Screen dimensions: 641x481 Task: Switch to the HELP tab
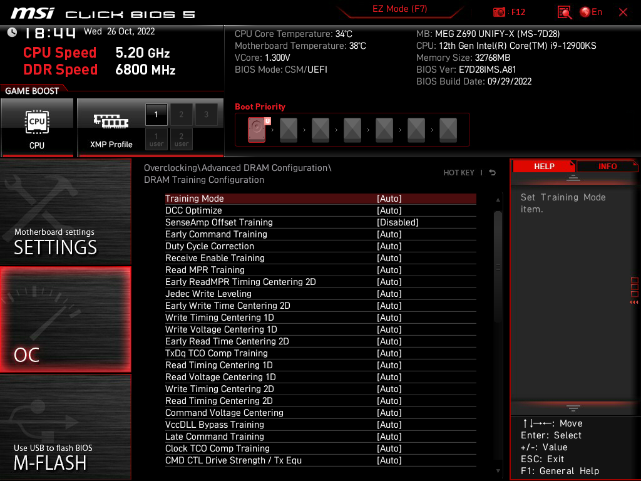pyautogui.click(x=544, y=167)
